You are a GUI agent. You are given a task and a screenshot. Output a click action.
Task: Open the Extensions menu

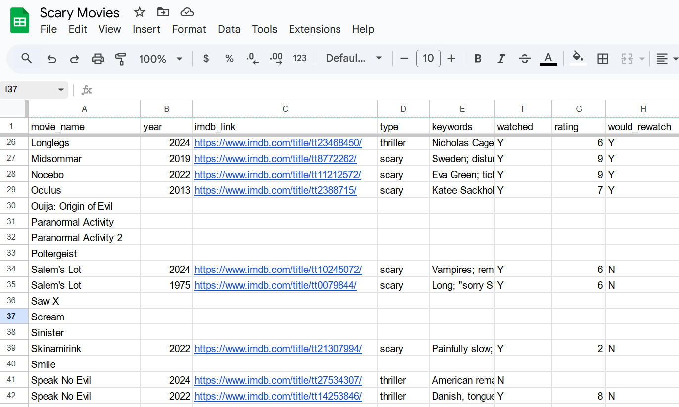315,29
